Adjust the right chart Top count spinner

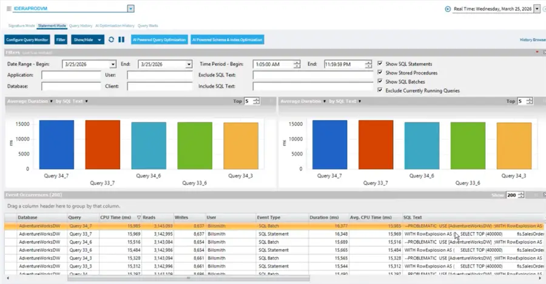coord(529,101)
